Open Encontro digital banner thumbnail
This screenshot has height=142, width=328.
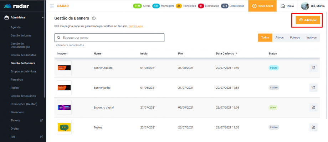64,107
